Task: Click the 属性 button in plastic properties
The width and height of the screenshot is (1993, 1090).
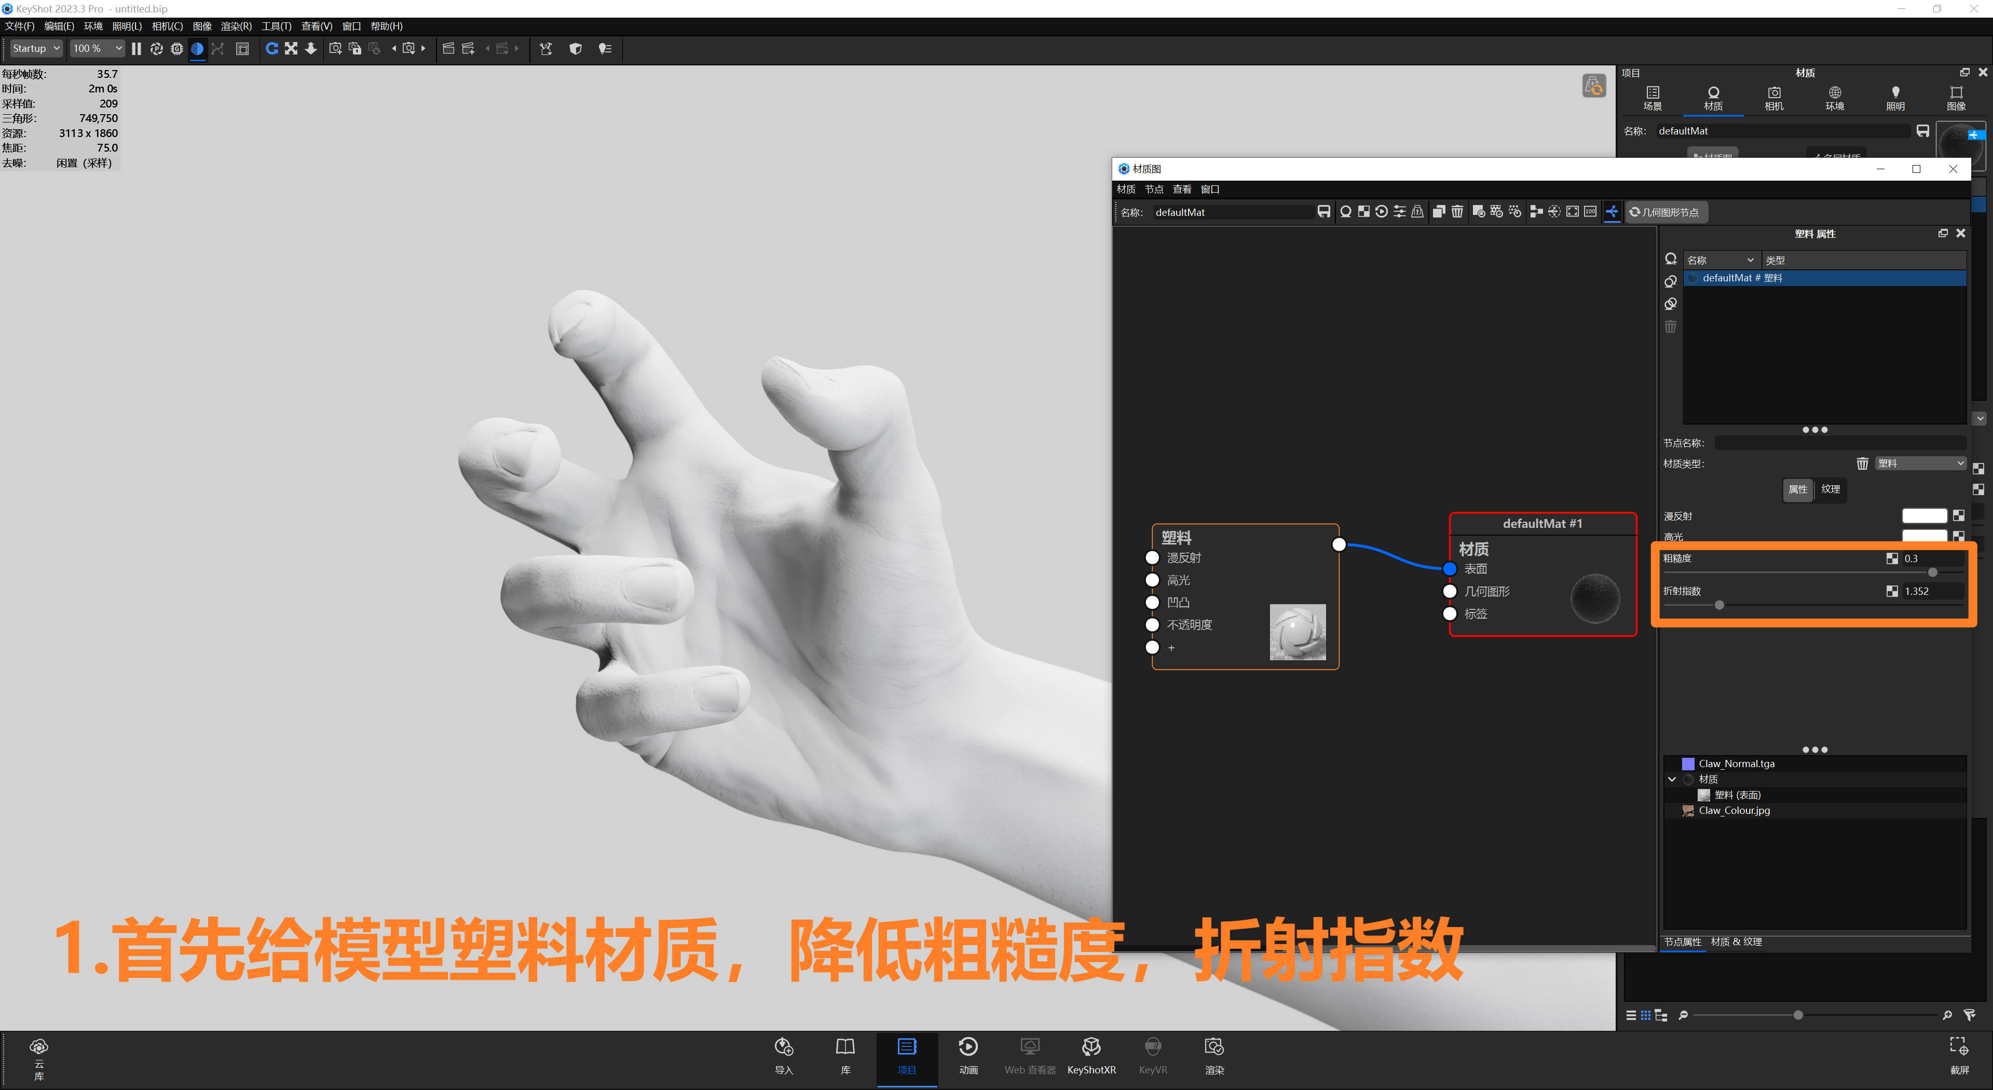Action: tap(1798, 489)
